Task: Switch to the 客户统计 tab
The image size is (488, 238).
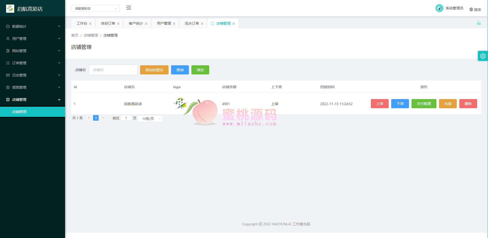Action: point(136,23)
